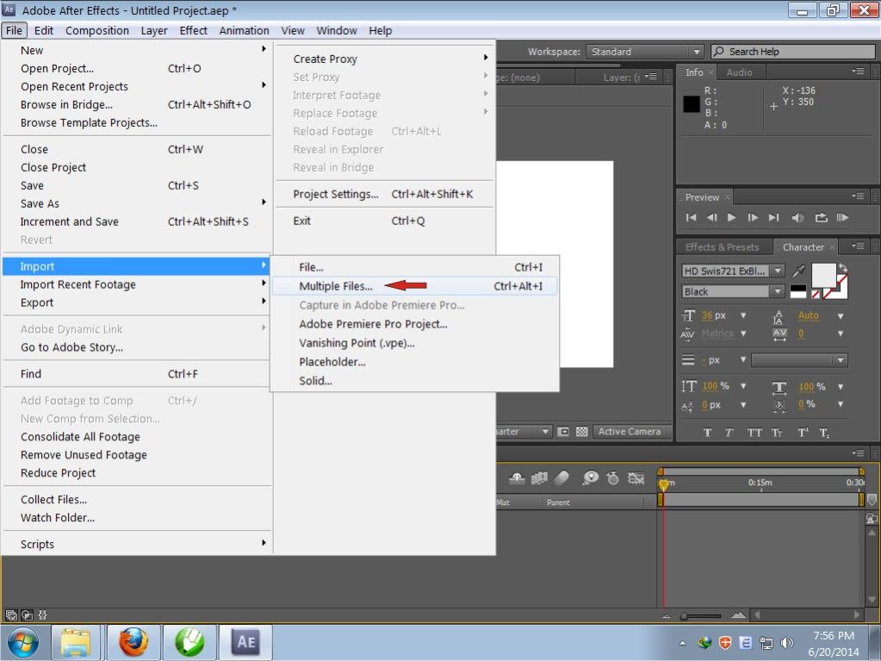Choose Multiple Files... in Import submenu
This screenshot has height=661, width=881.
pyautogui.click(x=414, y=286)
